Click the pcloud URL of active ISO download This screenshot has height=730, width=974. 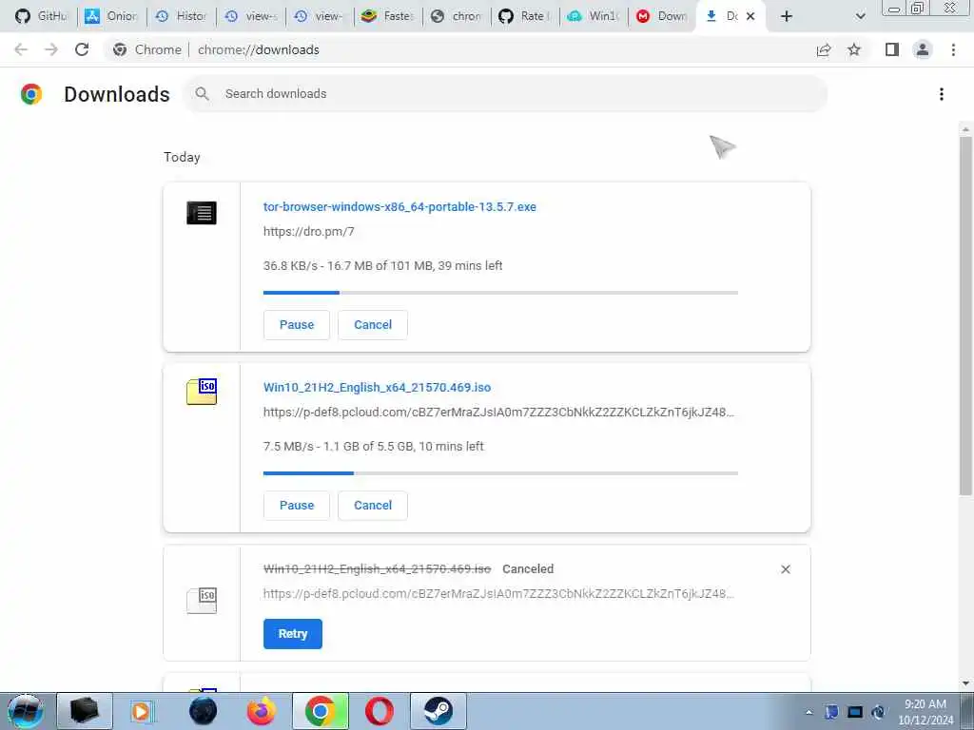[498, 413]
